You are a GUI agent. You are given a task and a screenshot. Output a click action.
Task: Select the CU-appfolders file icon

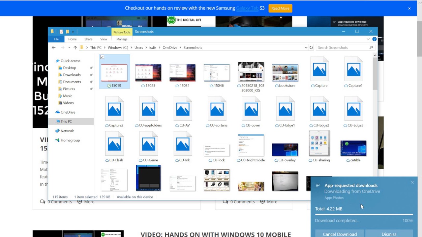click(x=148, y=109)
